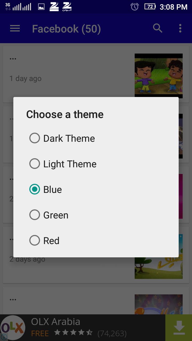This screenshot has width=192, height=341.
Task: Select the Blue theme radio button
Action: (35, 189)
